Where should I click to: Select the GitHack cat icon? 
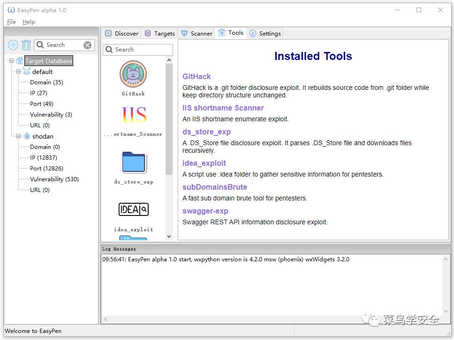133,74
